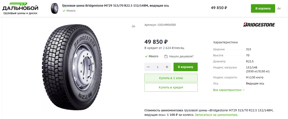
Task: Click the product title in sticky header
Action: [115, 6]
